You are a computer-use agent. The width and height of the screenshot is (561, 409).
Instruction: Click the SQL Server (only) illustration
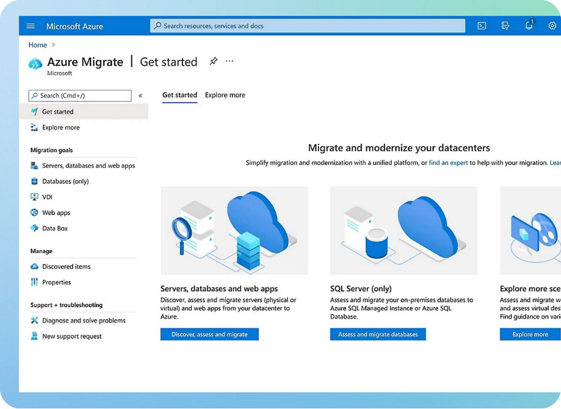[403, 230]
